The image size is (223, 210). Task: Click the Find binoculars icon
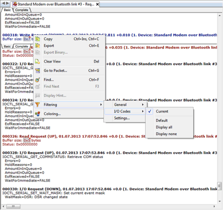pyautogui.click(x=38, y=80)
